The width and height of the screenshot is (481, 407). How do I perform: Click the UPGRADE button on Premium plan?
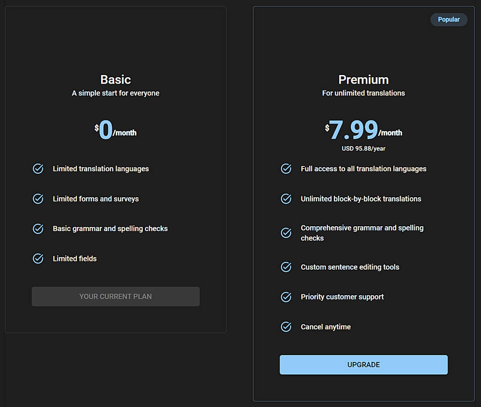pyautogui.click(x=363, y=365)
